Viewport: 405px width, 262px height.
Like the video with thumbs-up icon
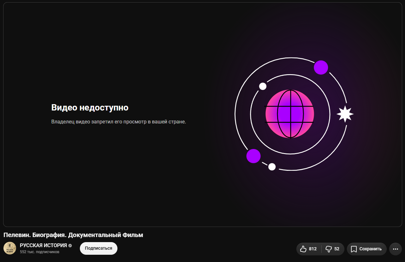(x=303, y=249)
